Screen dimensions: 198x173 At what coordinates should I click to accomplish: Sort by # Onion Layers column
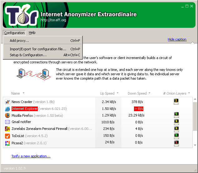tap(175, 93)
